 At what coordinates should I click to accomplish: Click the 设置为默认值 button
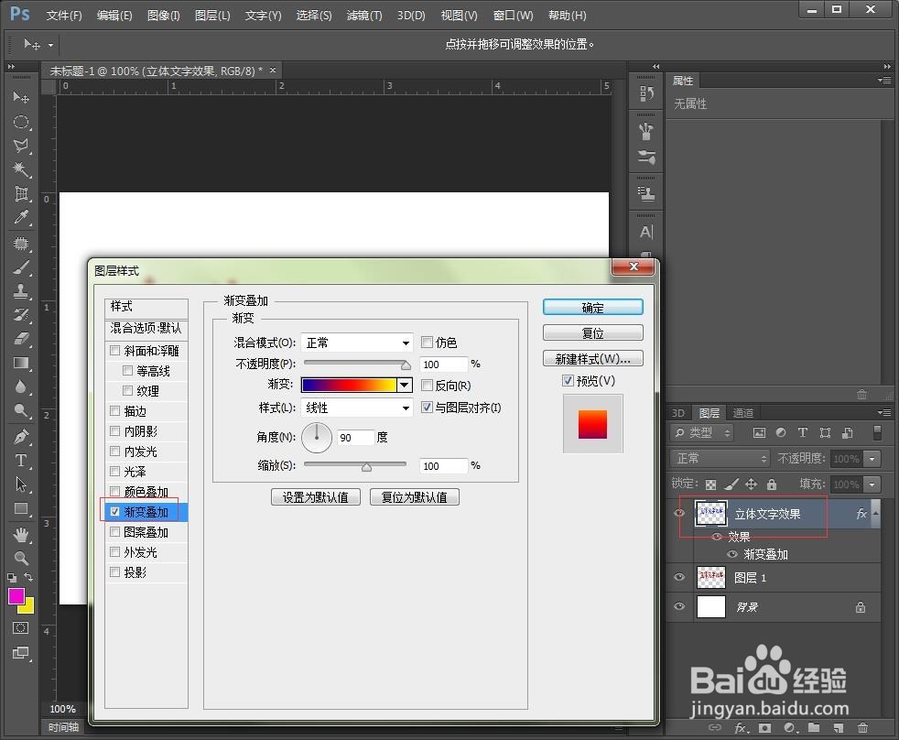pyautogui.click(x=315, y=496)
